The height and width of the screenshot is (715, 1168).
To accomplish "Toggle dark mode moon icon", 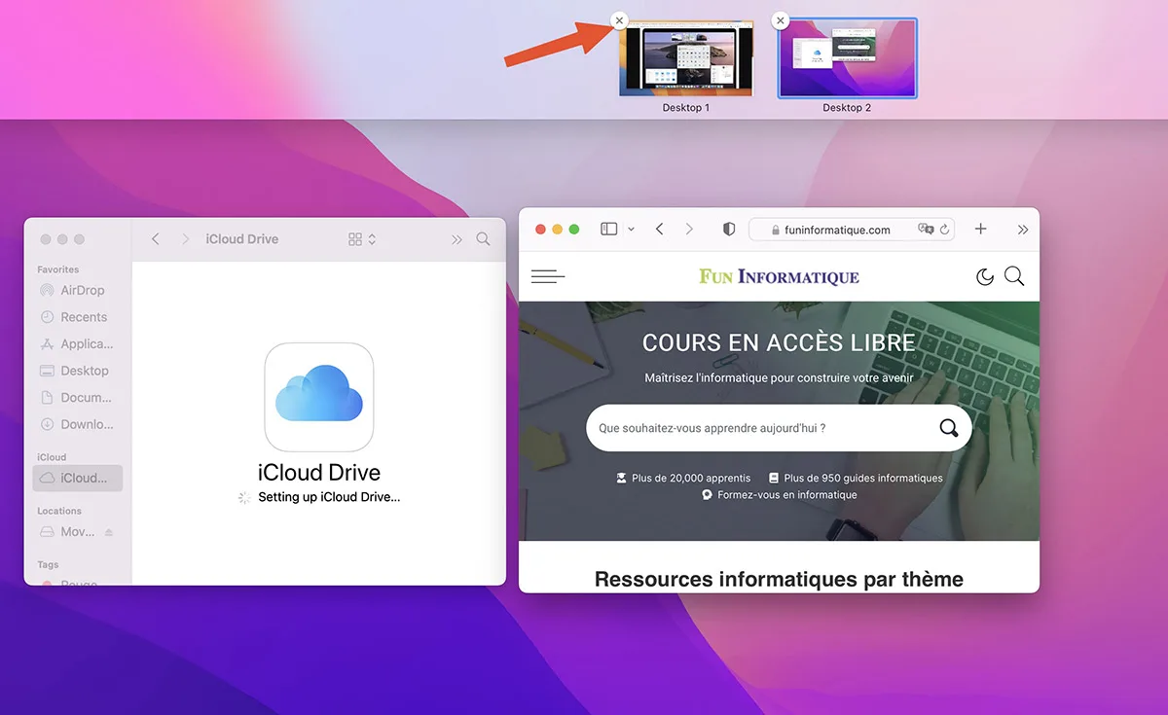I will 985,277.
